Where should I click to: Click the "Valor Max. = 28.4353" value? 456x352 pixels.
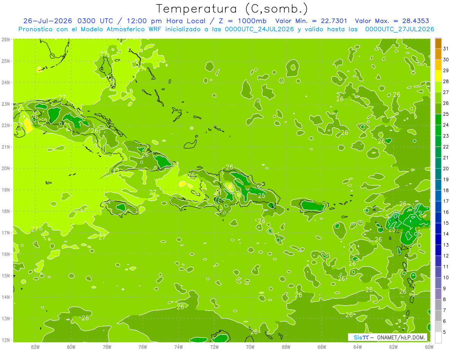[x=393, y=21]
